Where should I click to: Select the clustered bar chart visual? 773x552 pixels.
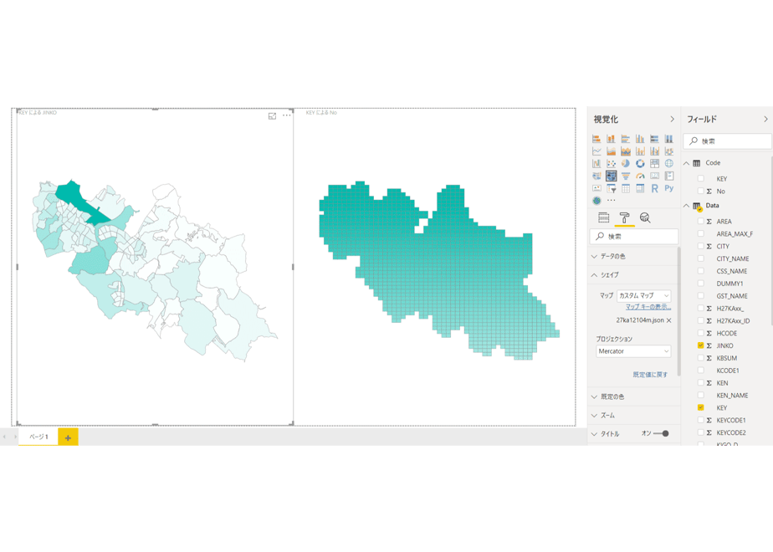click(x=626, y=139)
